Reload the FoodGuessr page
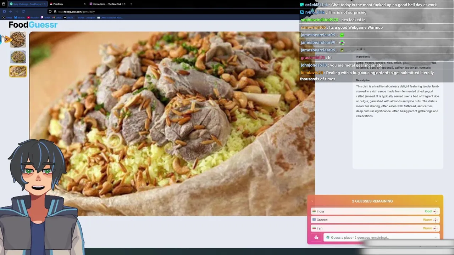This screenshot has width=454, height=255. click(x=23, y=11)
